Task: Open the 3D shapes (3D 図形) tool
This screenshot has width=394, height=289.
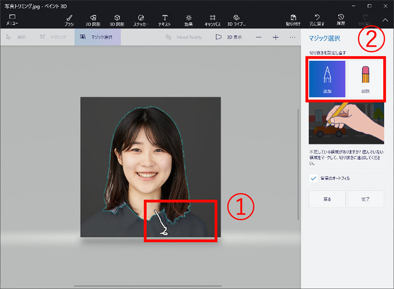Action: click(x=117, y=20)
